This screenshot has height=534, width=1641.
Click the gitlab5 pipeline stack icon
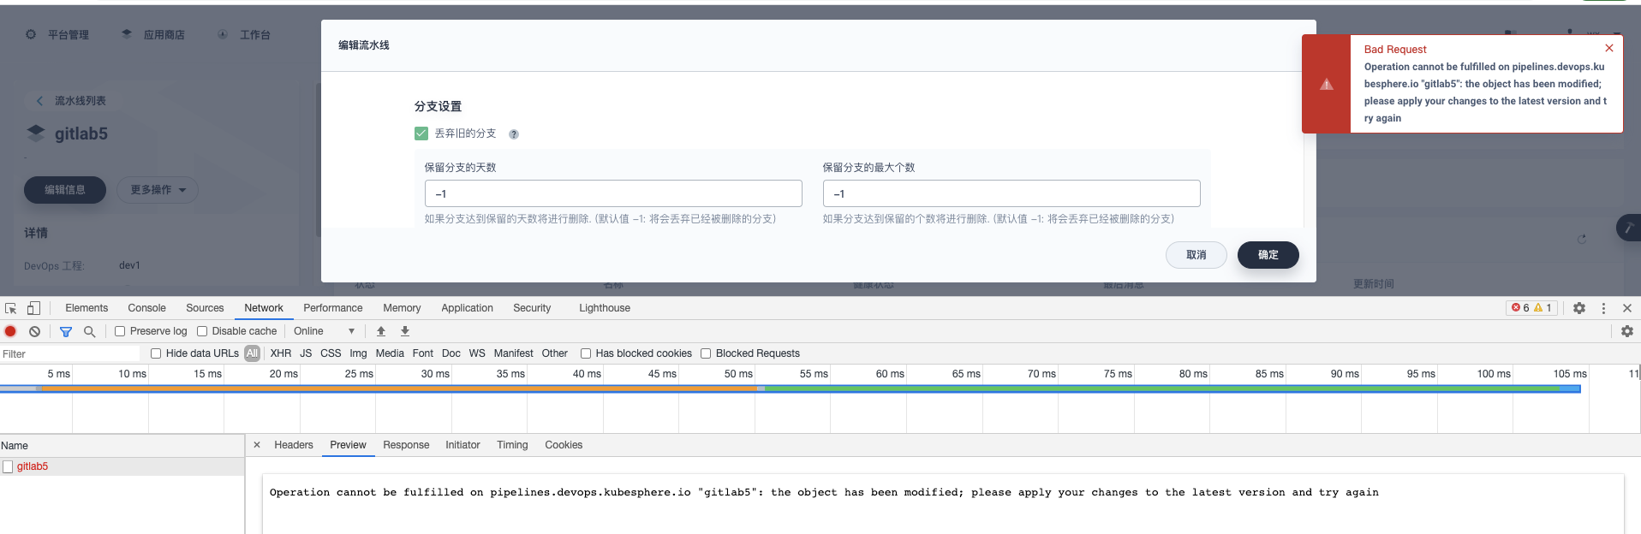click(x=36, y=133)
